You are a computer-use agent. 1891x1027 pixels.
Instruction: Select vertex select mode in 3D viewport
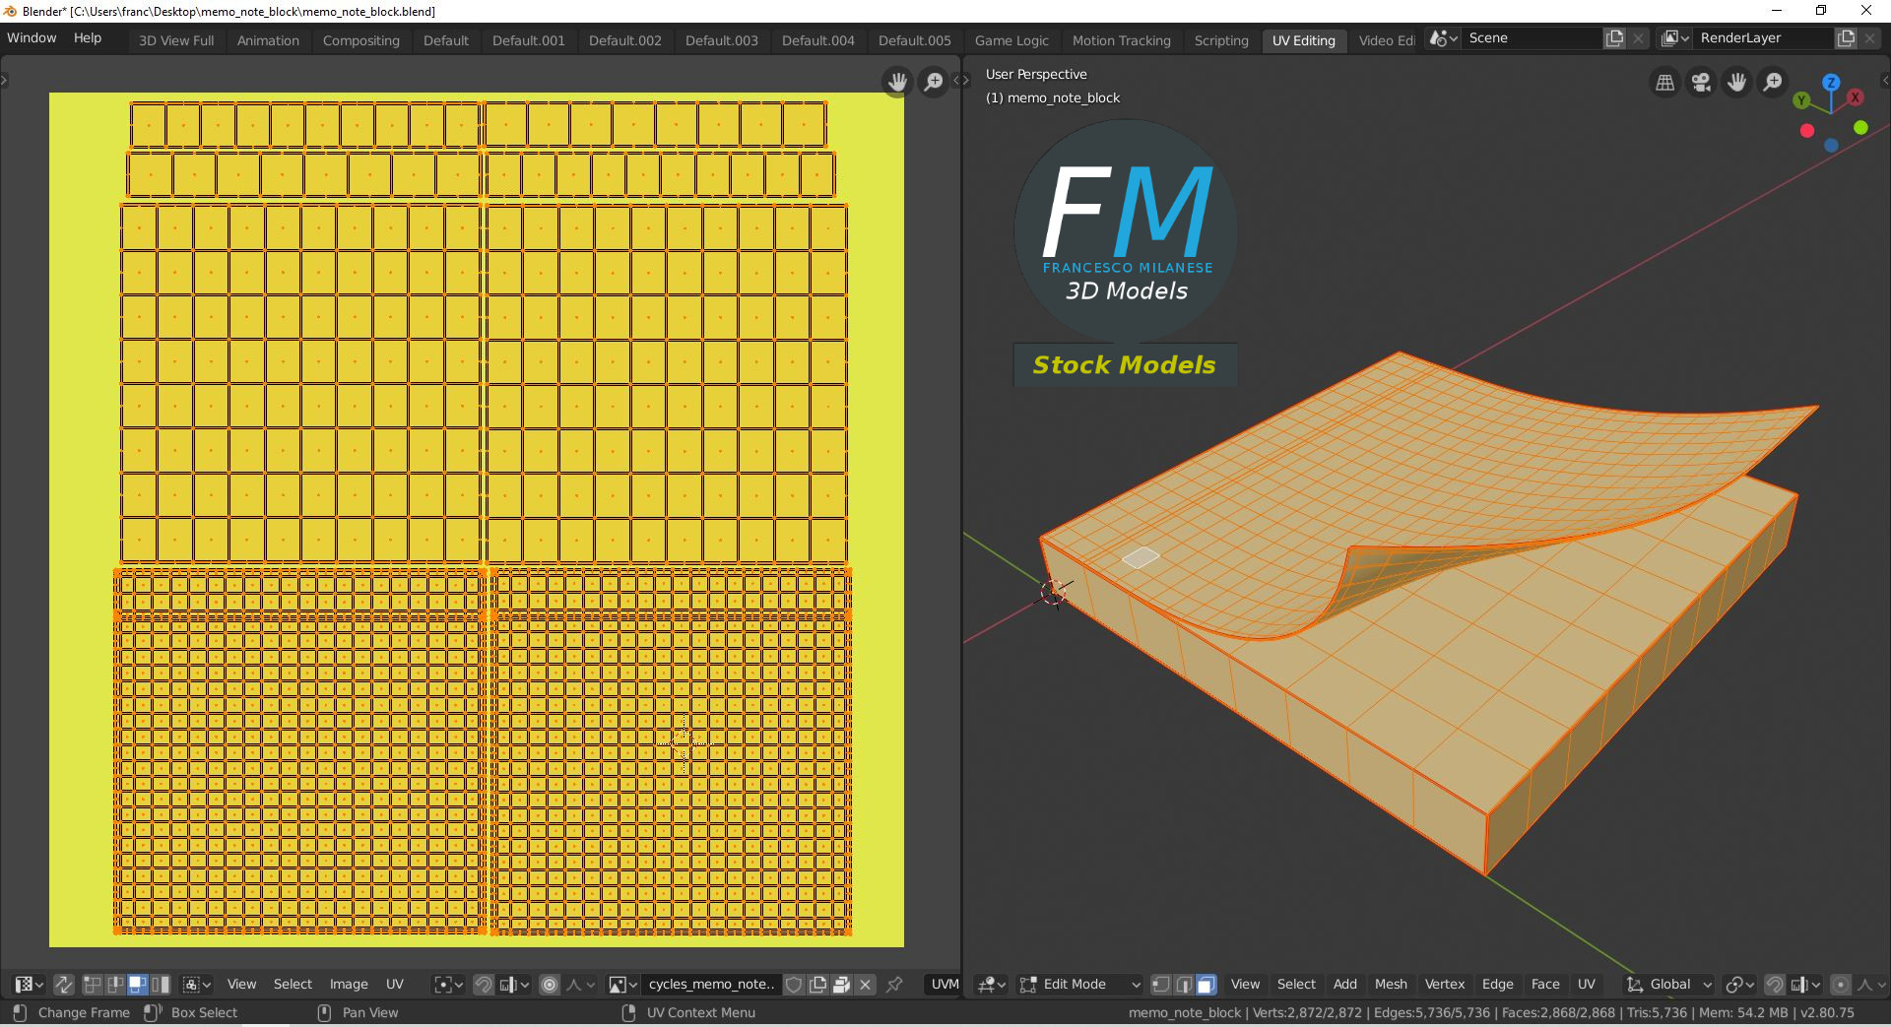(x=1161, y=984)
